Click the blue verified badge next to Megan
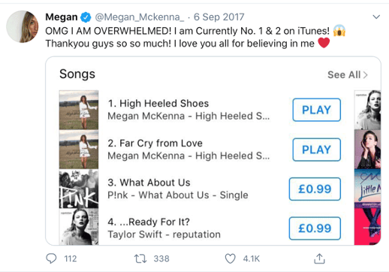Viewport: 389px width, 272px height. point(86,17)
